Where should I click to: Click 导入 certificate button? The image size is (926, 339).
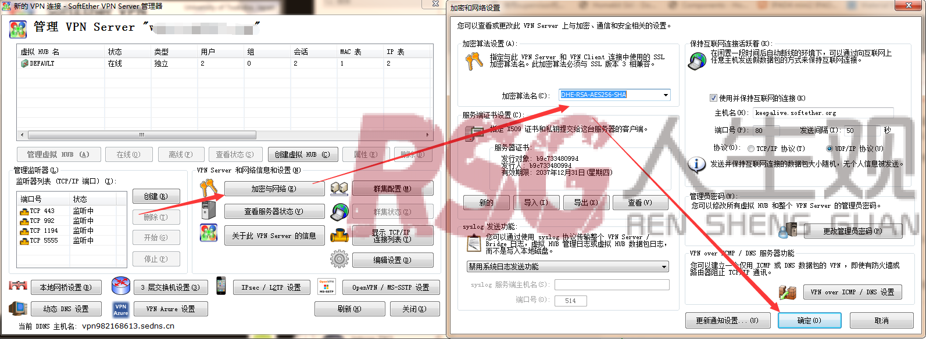click(x=536, y=203)
